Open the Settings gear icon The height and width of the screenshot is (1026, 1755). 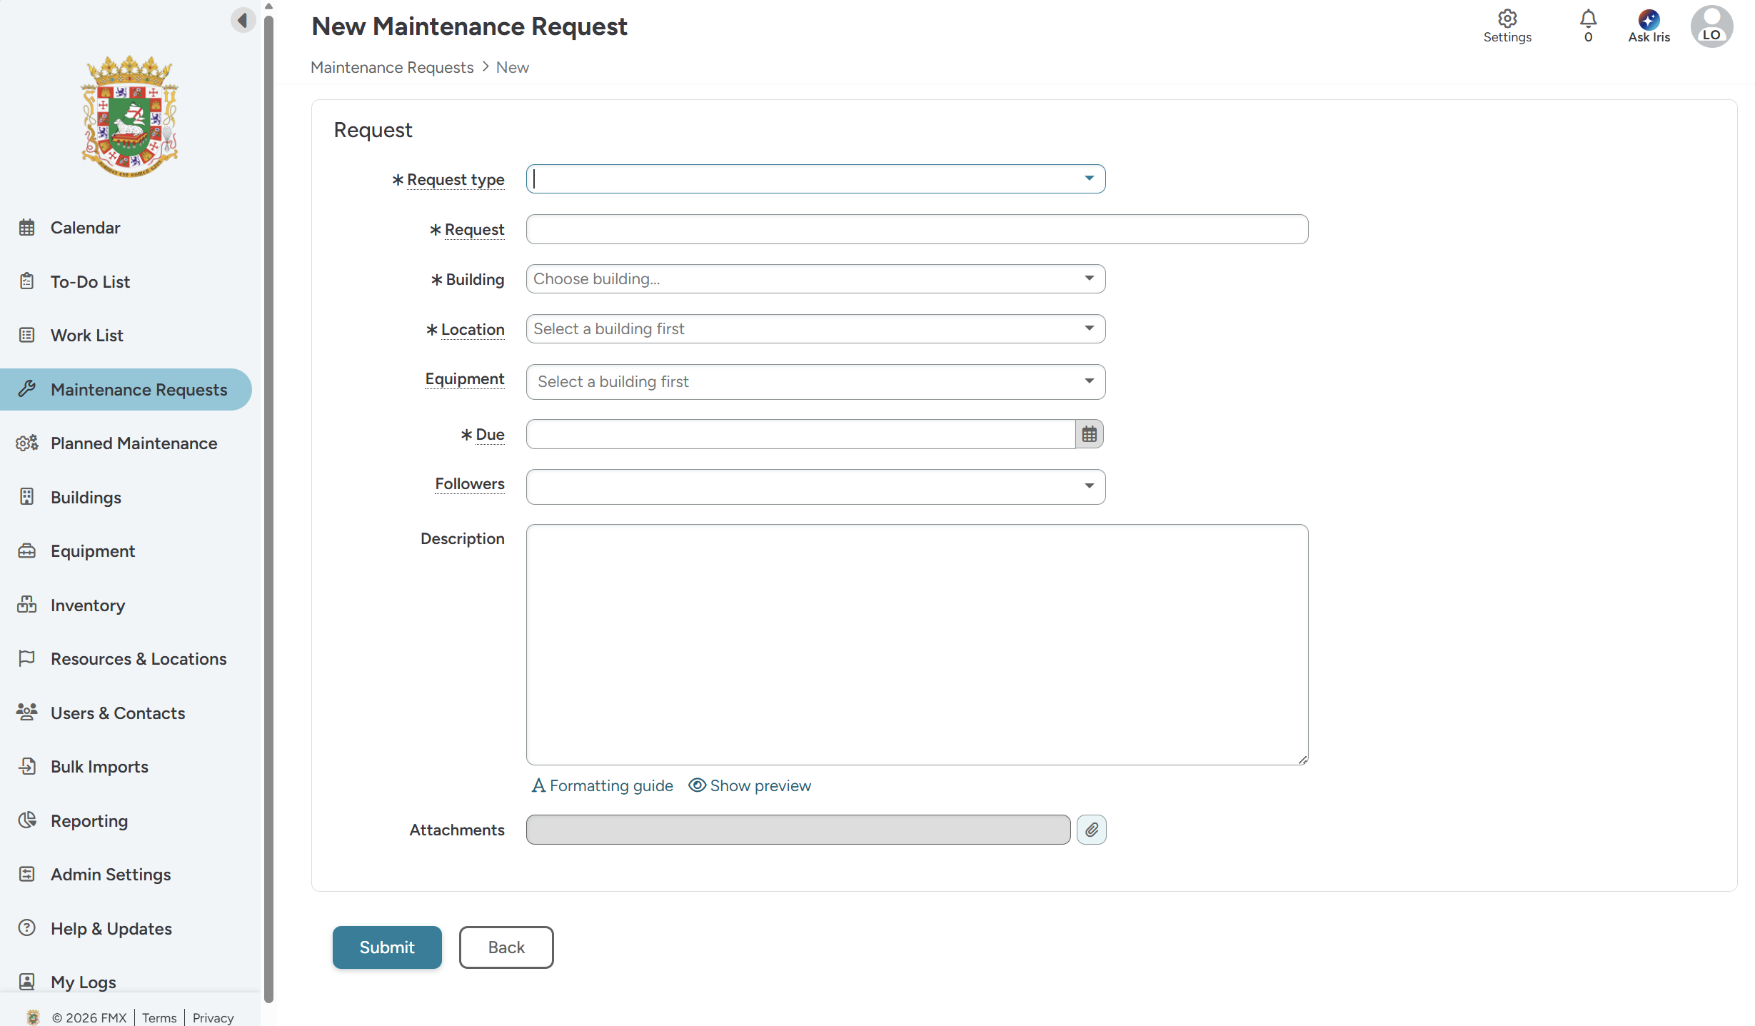(x=1507, y=19)
